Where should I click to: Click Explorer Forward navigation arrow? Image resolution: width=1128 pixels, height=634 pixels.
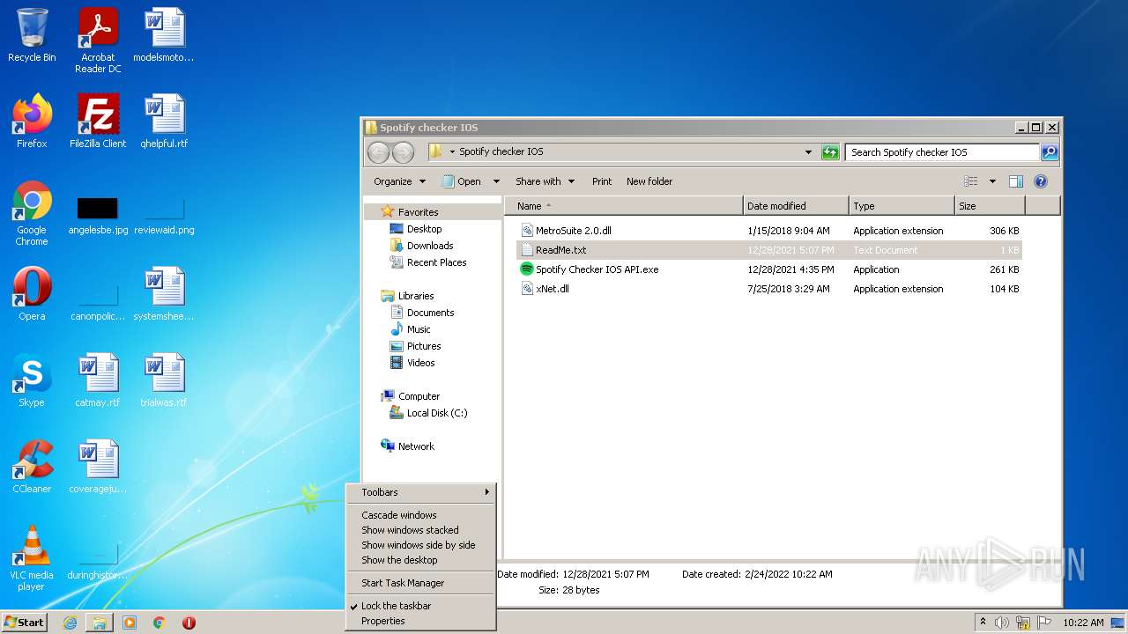coord(403,152)
